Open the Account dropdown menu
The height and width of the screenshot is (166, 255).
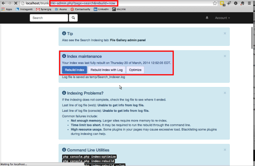click(222, 18)
